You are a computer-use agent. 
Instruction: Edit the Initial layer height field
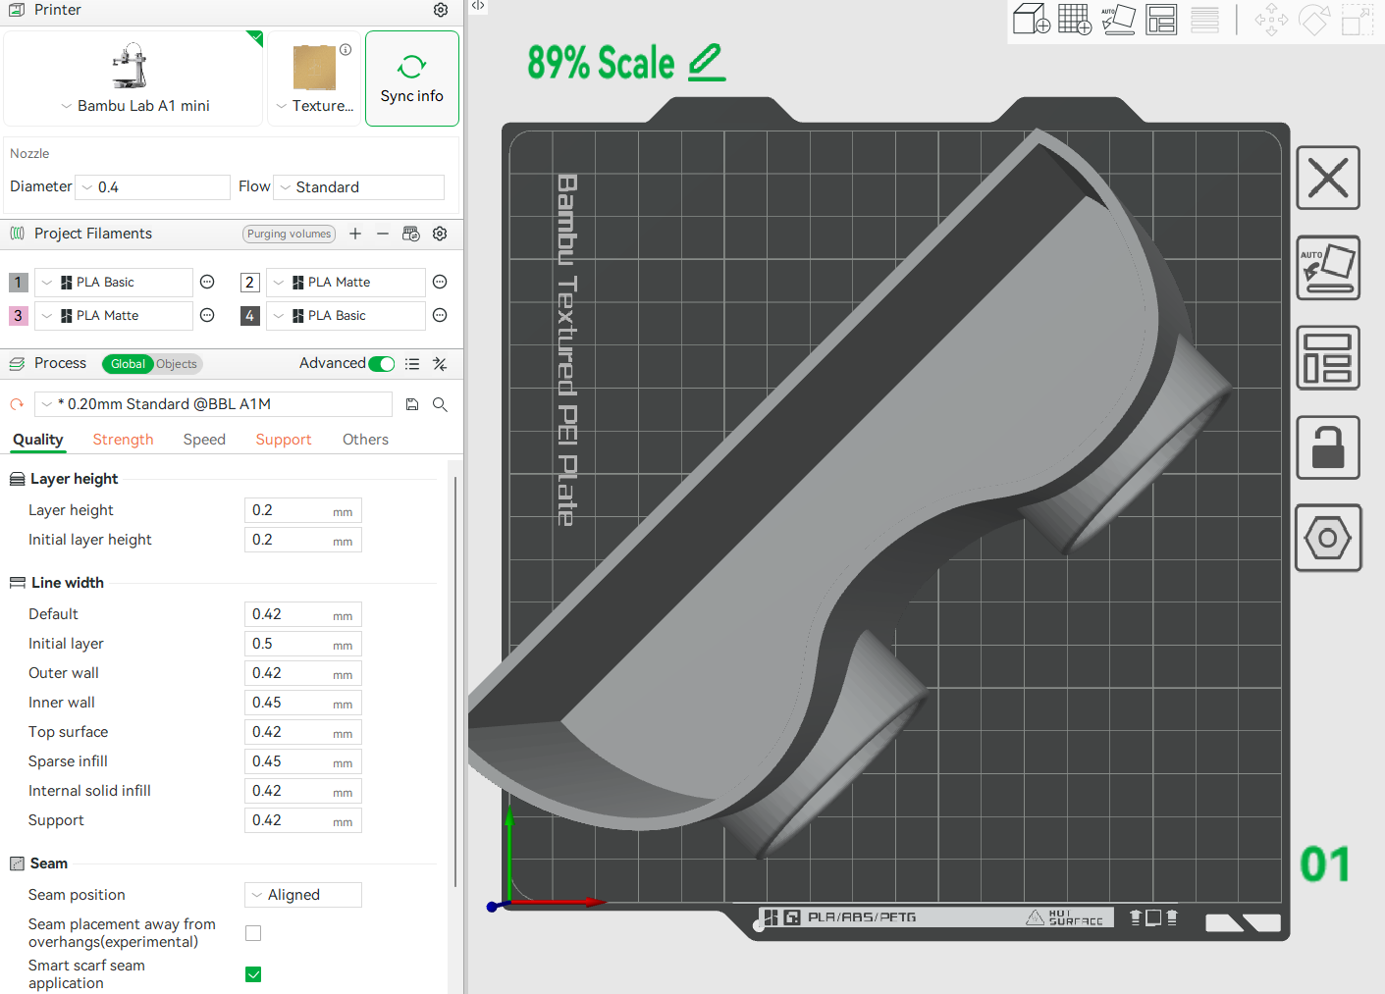303,540
